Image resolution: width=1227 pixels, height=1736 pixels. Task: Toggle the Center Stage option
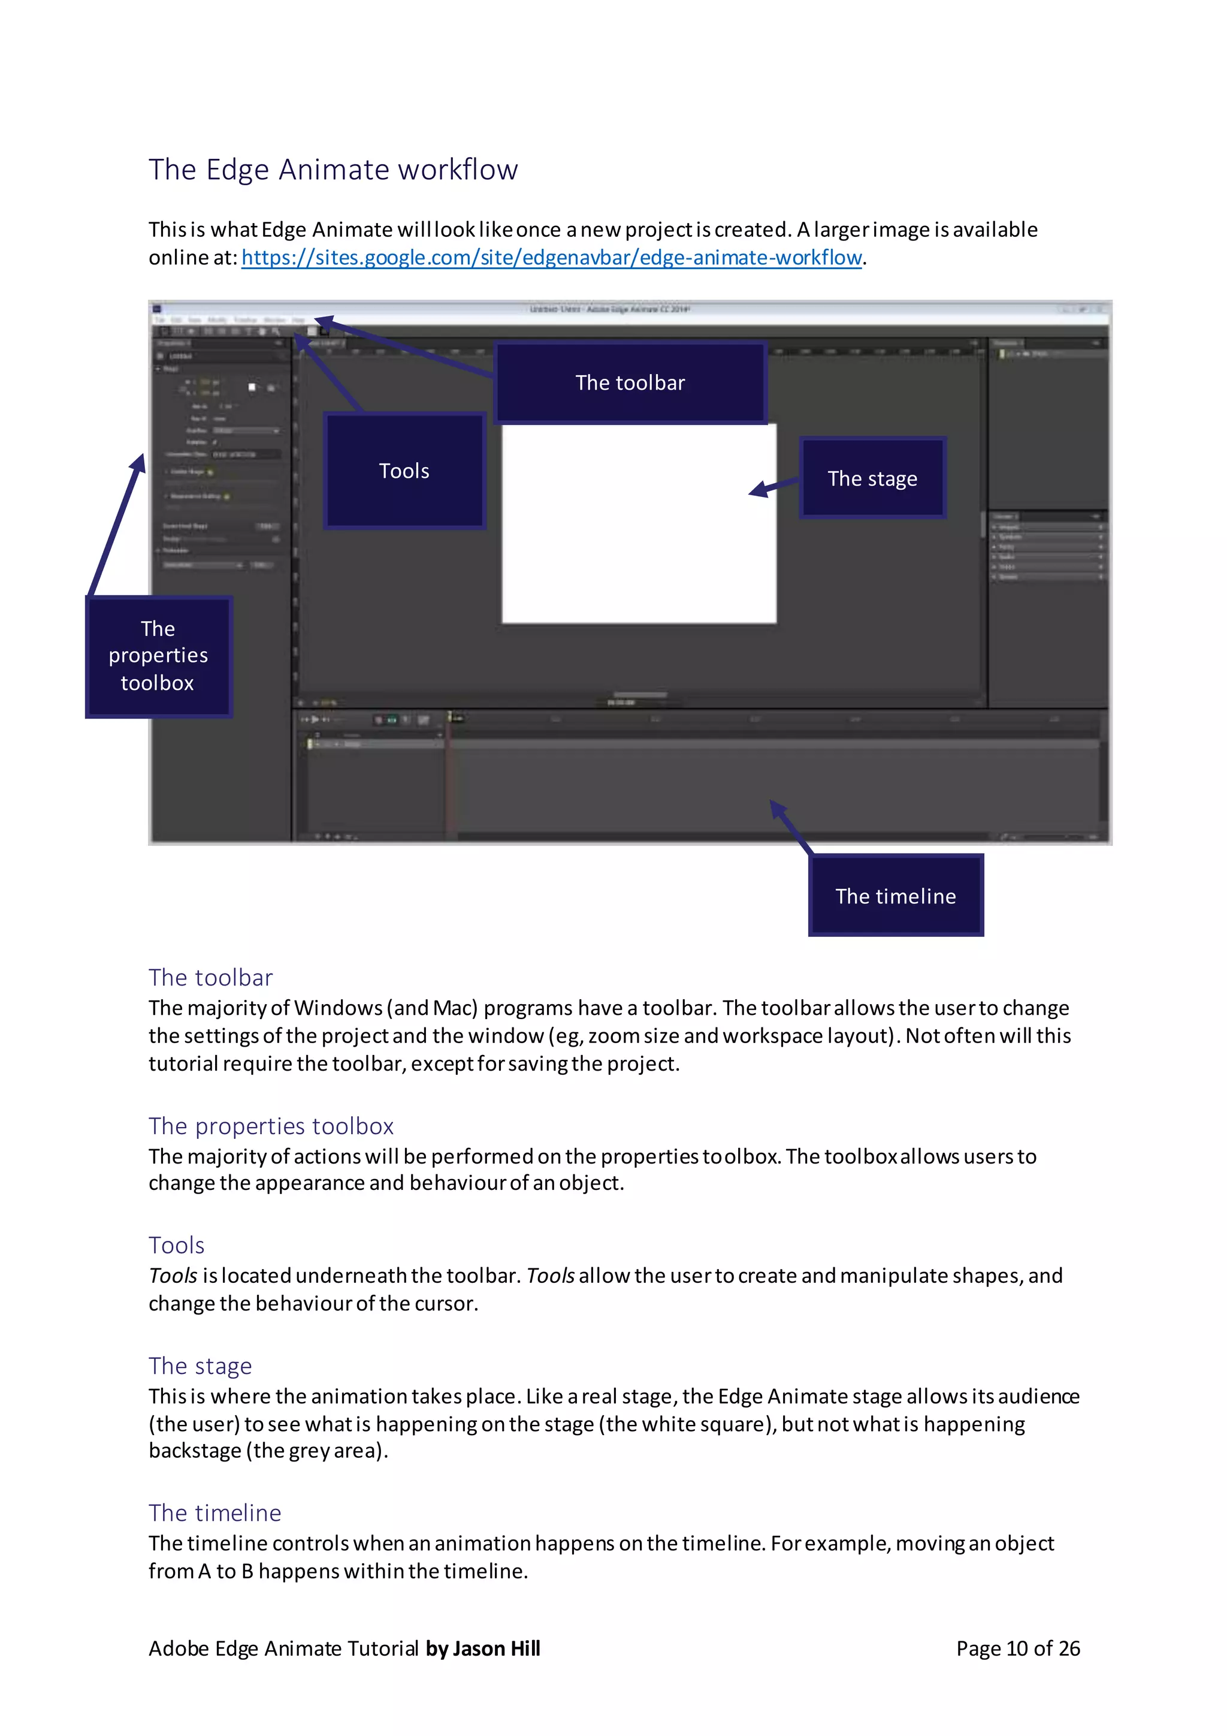[x=210, y=472]
